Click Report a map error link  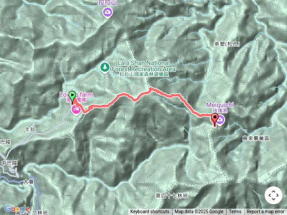pyautogui.click(x=265, y=212)
